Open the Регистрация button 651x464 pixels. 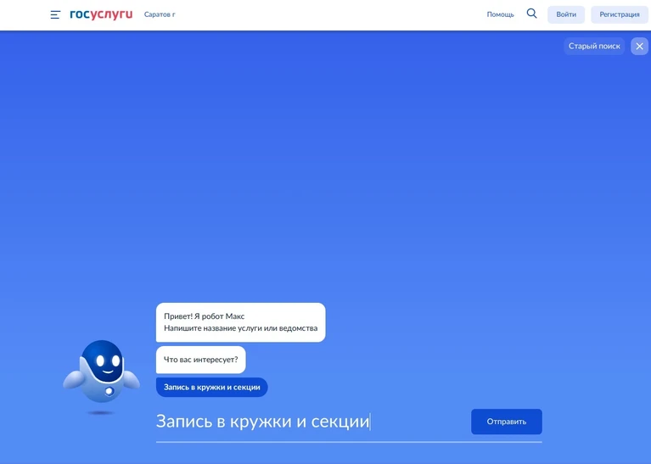619,14
